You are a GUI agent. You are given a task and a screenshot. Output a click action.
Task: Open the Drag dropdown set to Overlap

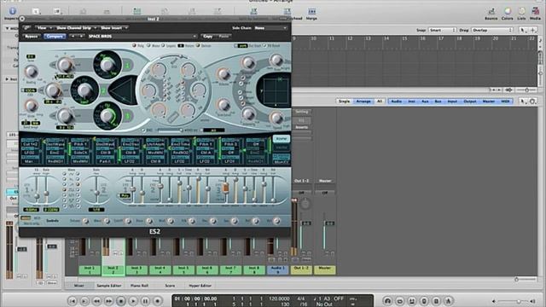493,31
